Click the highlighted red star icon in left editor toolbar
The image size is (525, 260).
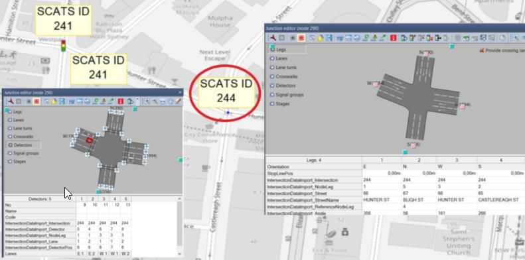click(x=37, y=101)
